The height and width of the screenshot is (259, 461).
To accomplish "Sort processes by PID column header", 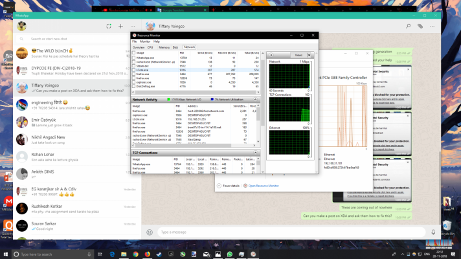I will (x=182, y=53).
